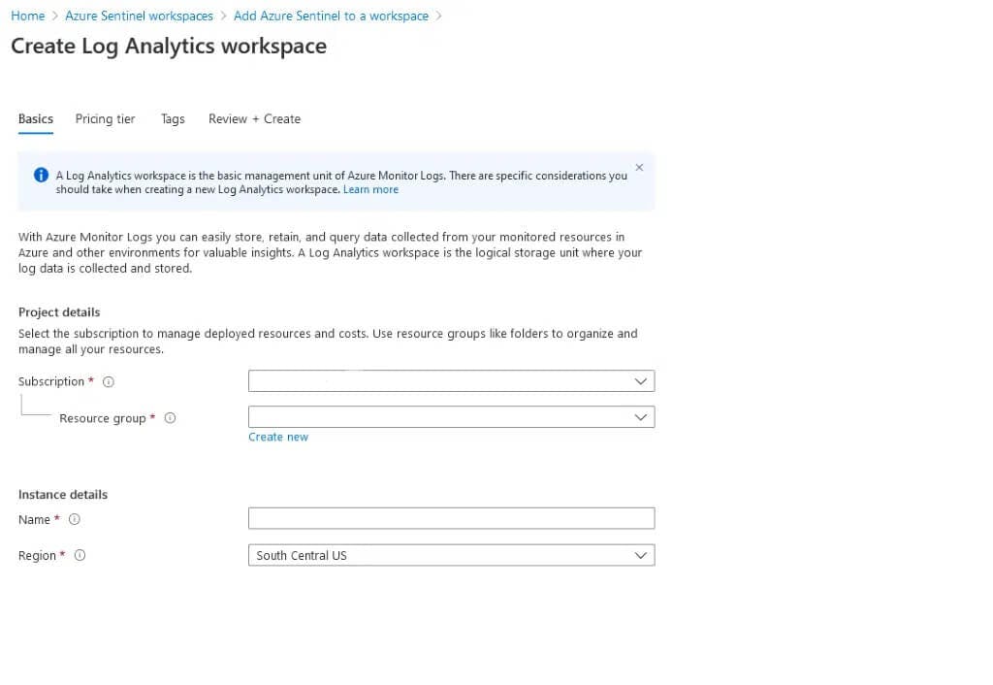Navigate to Home via the breadcrumb
The image size is (993, 685).
pyautogui.click(x=27, y=16)
